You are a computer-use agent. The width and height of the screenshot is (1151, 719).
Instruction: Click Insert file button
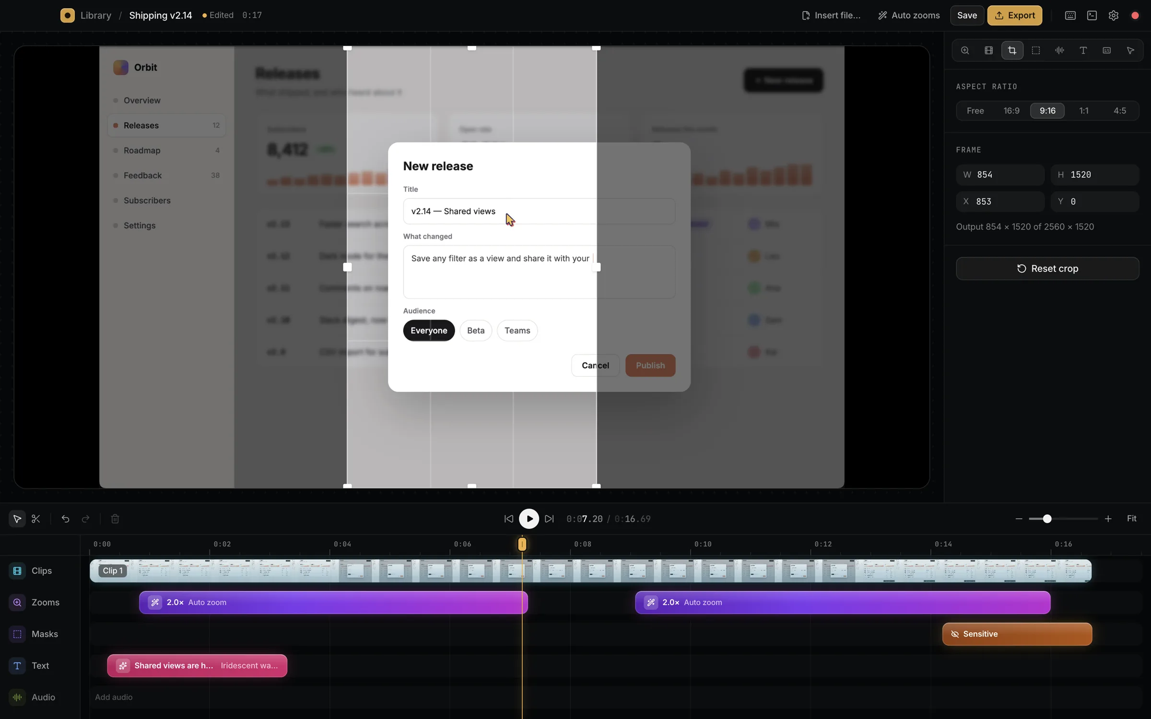click(x=831, y=15)
